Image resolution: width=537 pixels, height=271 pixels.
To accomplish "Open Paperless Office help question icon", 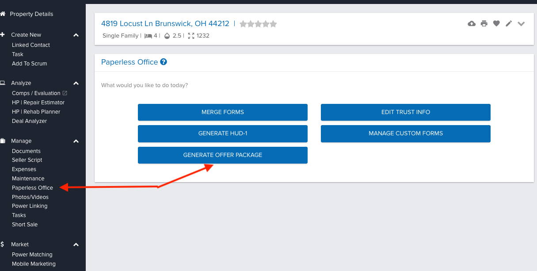I will 164,62.
